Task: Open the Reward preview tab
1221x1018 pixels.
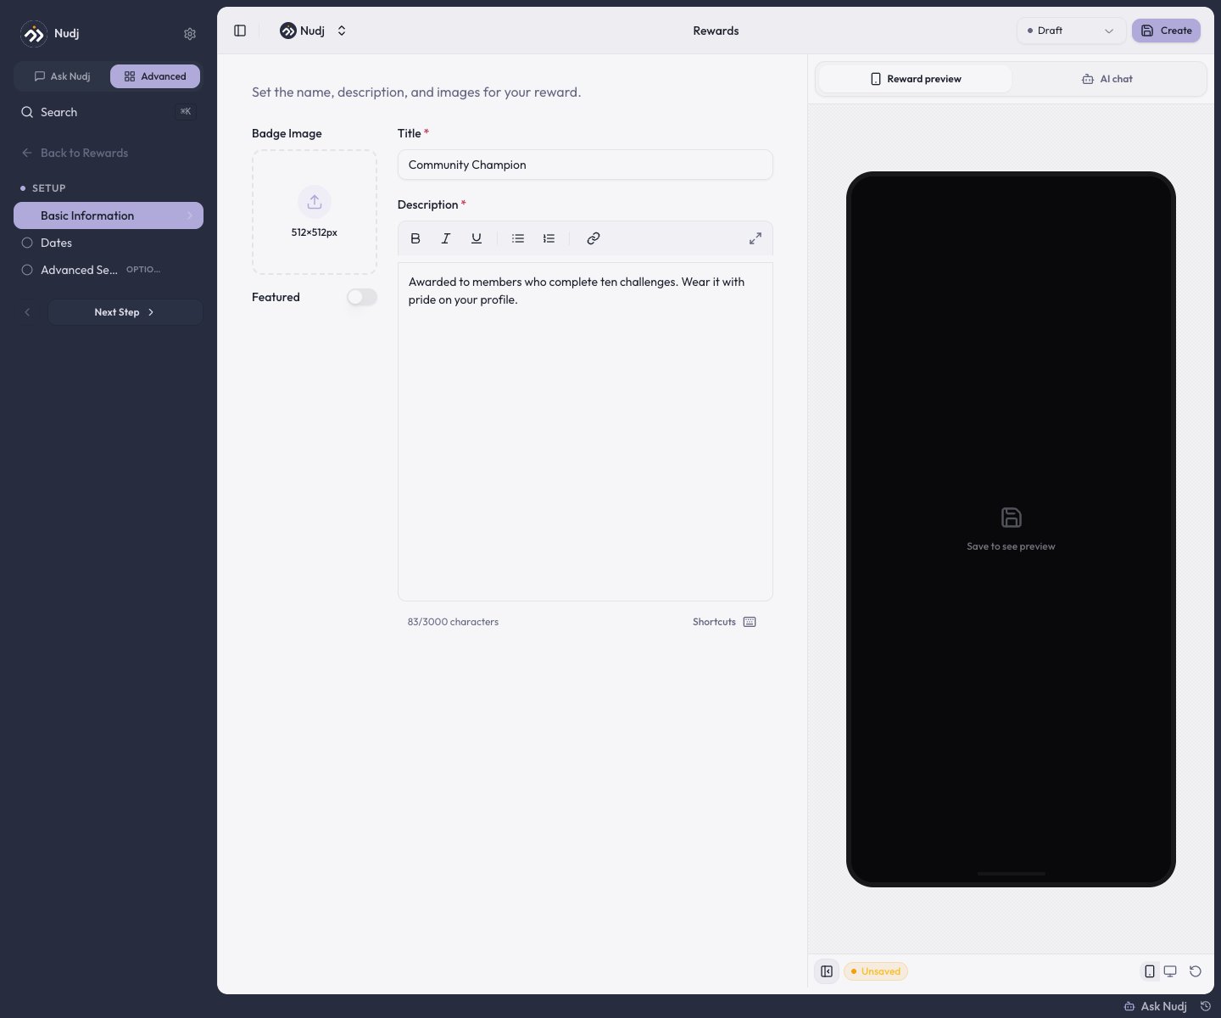Action: click(x=915, y=79)
